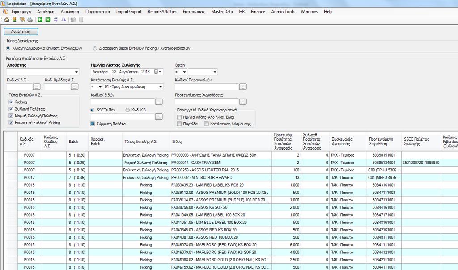This screenshot has width=458, height=270.
Task: Expand the Αποθέτης dropdown
Action: point(76,72)
